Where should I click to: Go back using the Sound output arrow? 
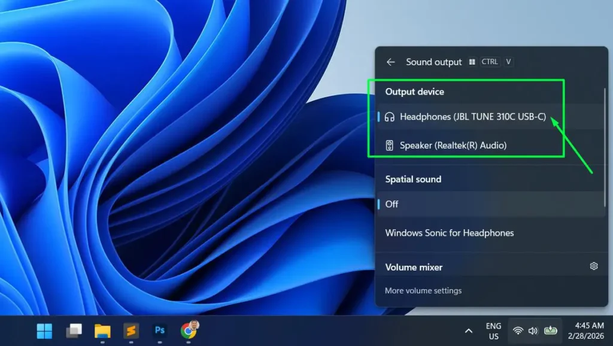[x=390, y=62]
